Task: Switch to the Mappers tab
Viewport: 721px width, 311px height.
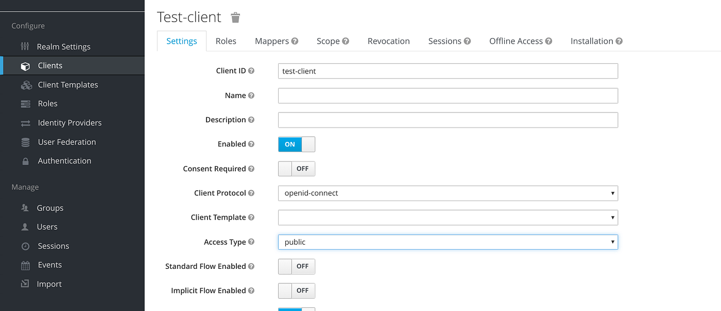Action: pyautogui.click(x=272, y=41)
